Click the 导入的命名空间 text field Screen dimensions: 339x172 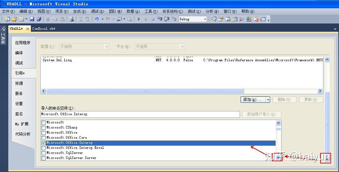pos(140,114)
